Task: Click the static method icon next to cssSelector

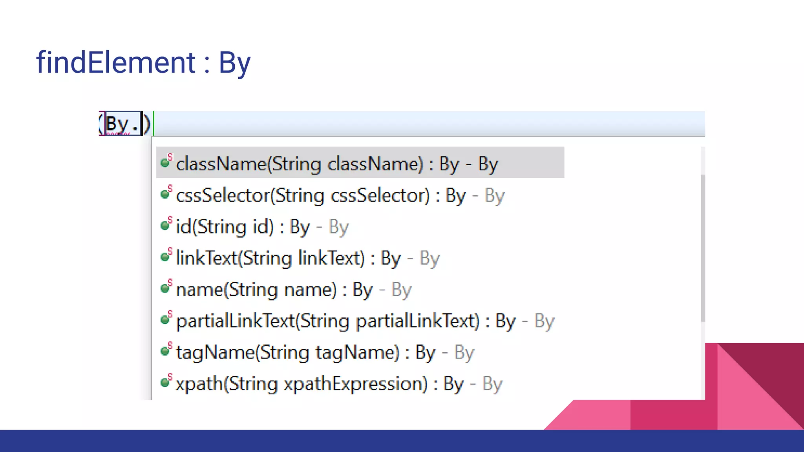Action: 166,193
